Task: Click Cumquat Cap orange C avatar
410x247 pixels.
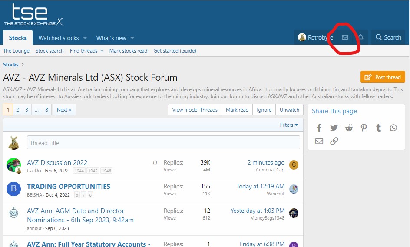Action: (294, 165)
